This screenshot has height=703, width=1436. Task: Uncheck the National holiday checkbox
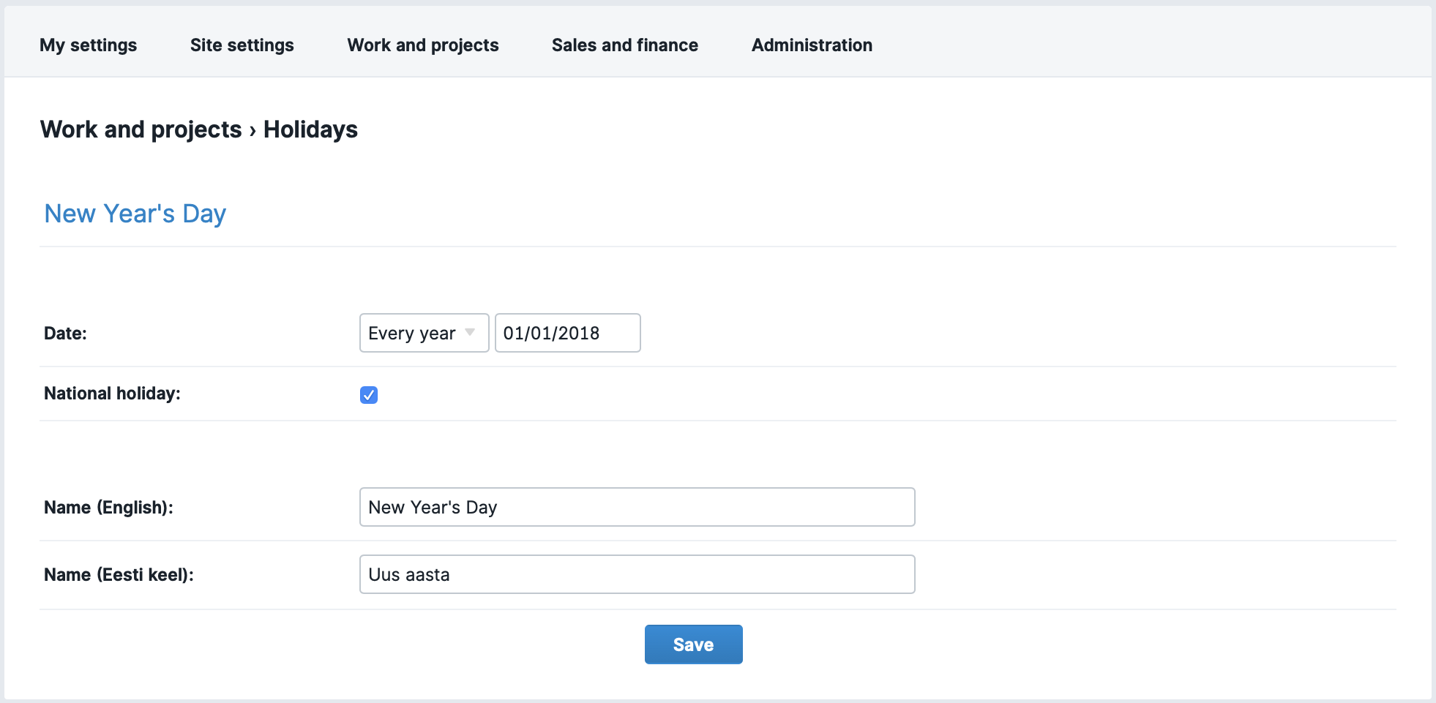(369, 395)
